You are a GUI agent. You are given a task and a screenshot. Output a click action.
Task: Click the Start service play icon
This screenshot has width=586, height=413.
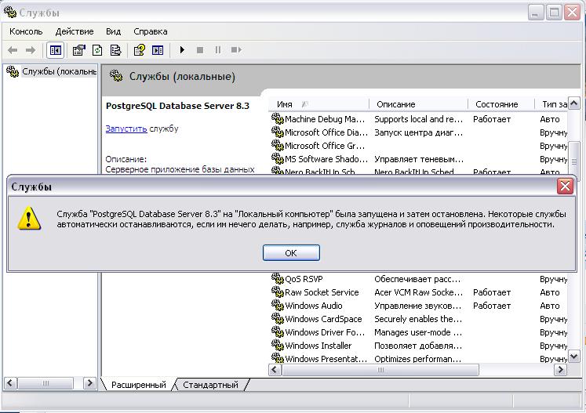pyautogui.click(x=182, y=50)
